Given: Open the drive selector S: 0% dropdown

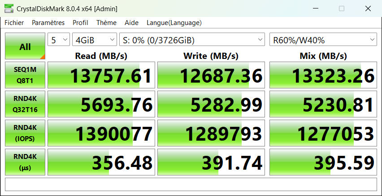Looking at the screenshot, I should (192, 40).
